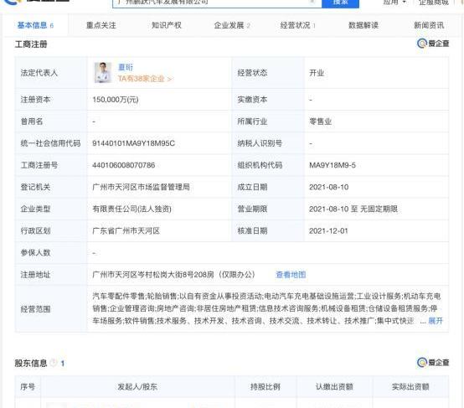View the legal representative's photo
Image resolution: width=464 pixels, height=408 pixels.
[103, 73]
